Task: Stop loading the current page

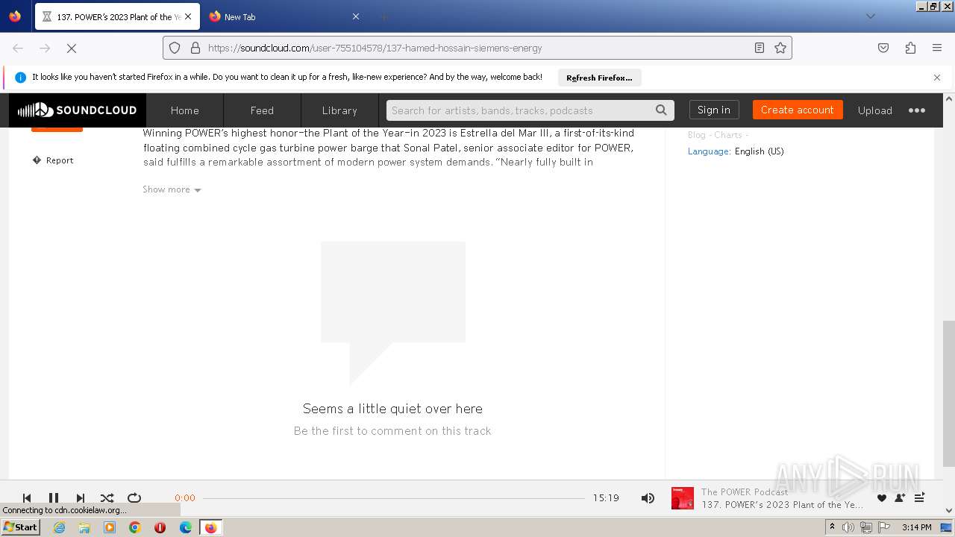Action: point(72,48)
